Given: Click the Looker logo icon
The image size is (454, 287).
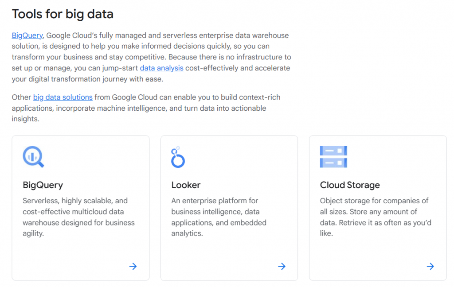Looking at the screenshot, I should [x=177, y=156].
